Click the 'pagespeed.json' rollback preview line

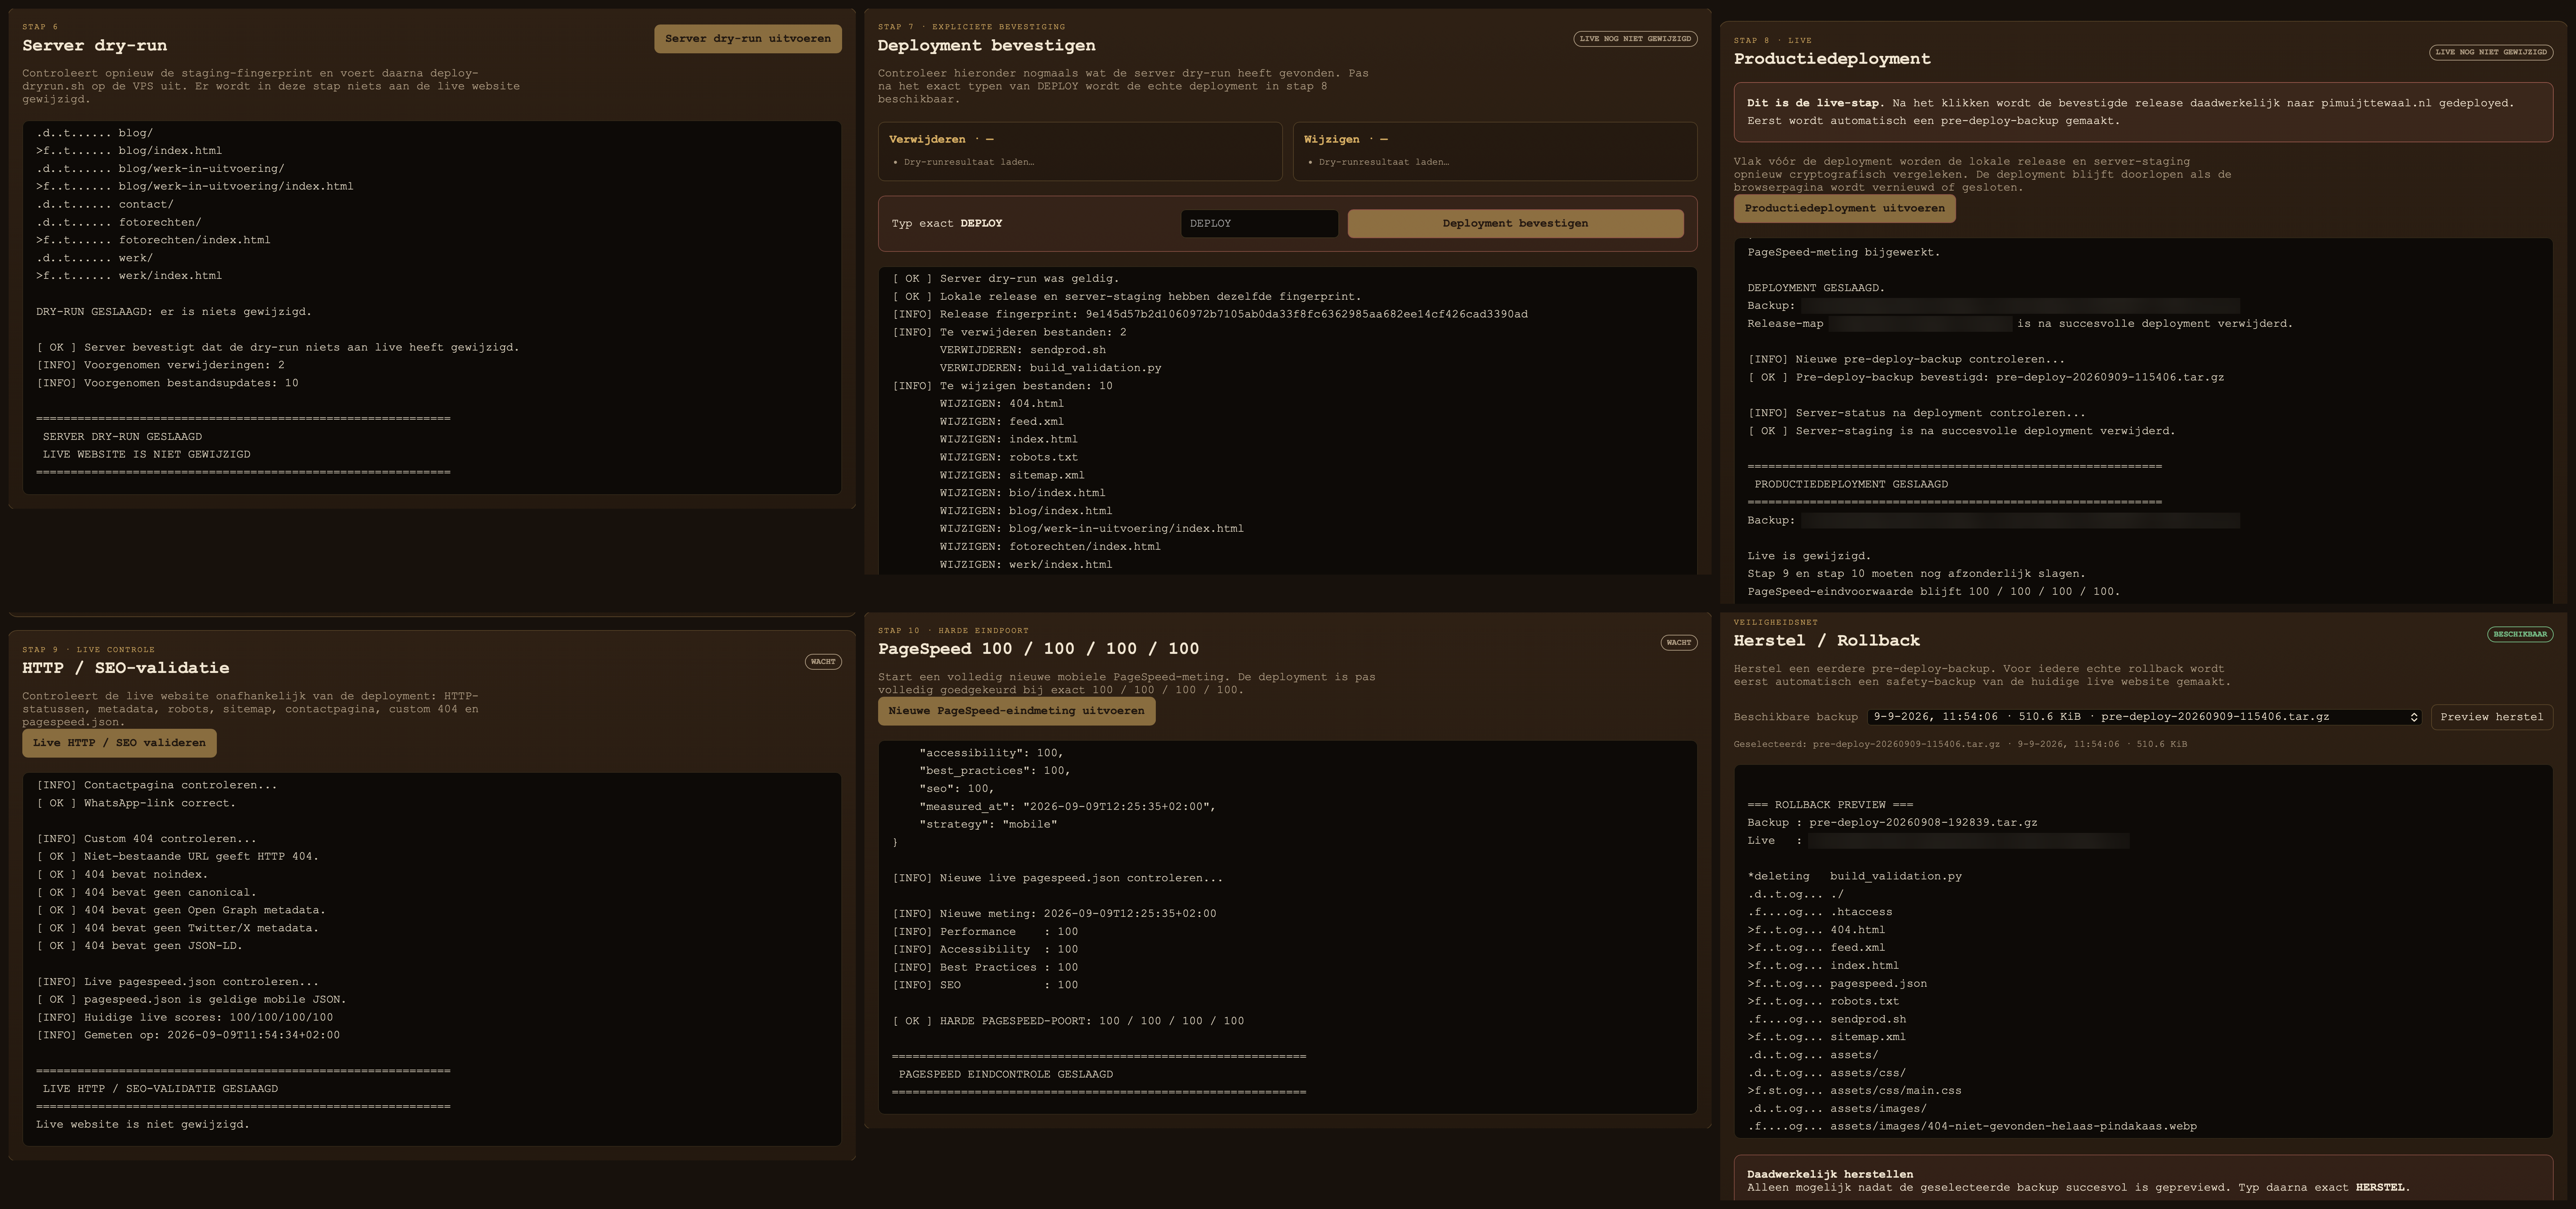point(1837,984)
